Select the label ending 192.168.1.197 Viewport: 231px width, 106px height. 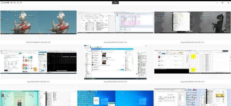pyautogui.click(x=38, y=42)
